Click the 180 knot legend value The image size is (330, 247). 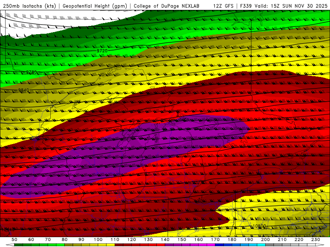coord(232,240)
